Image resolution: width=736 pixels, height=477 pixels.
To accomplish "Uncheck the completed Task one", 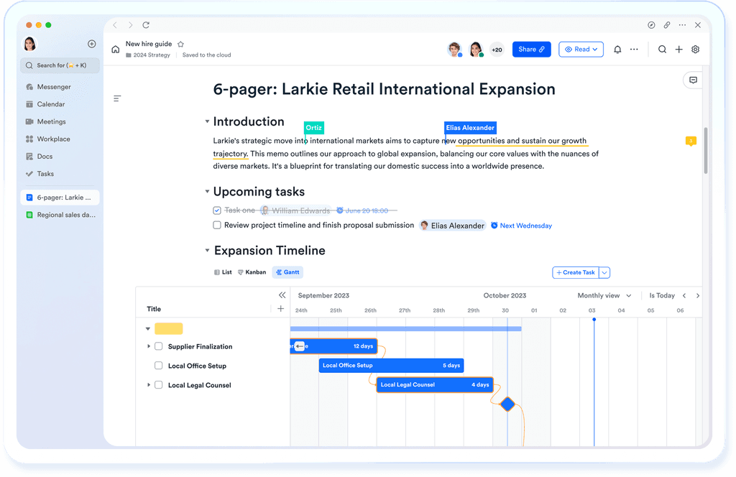I will 216,210.
